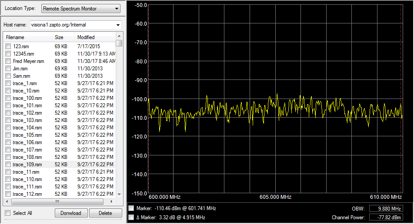Viewport: 414px width, 224px height.
Task: Click the Channel Power value field
Action: pyautogui.click(x=386, y=217)
